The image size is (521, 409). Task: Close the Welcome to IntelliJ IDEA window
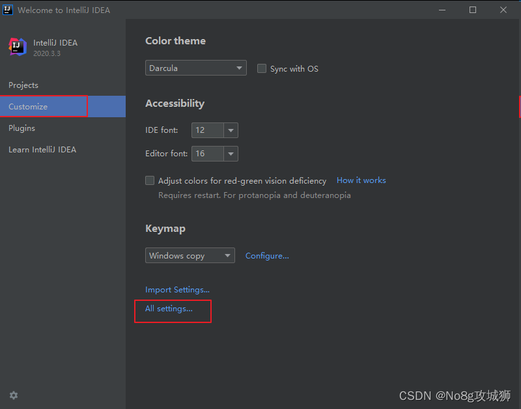pos(503,10)
